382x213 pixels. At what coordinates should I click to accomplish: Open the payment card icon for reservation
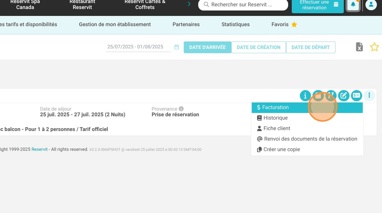[357, 96]
